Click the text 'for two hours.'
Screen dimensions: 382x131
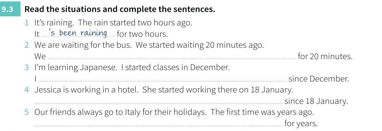(143, 34)
